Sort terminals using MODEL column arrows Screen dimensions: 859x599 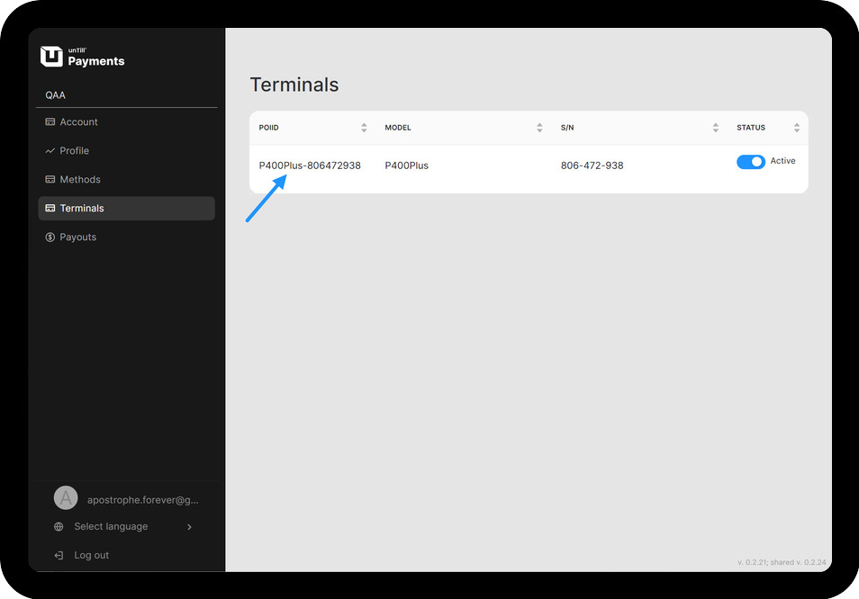(539, 128)
